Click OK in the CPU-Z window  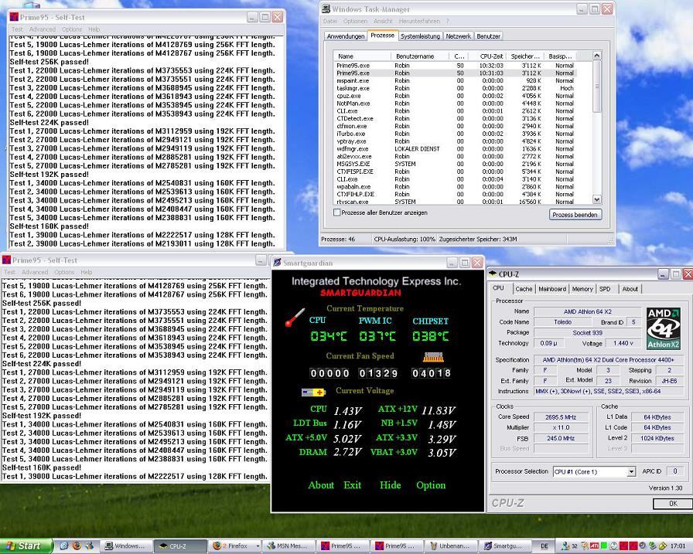point(673,503)
